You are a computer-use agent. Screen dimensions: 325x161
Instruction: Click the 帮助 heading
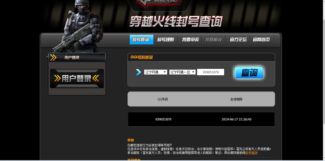tap(131, 140)
